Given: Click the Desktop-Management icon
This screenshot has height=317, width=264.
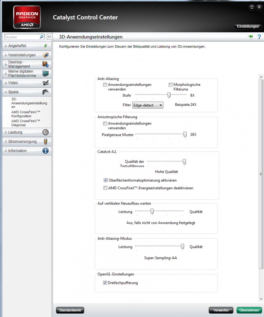Looking at the screenshot, I should click(46, 64).
